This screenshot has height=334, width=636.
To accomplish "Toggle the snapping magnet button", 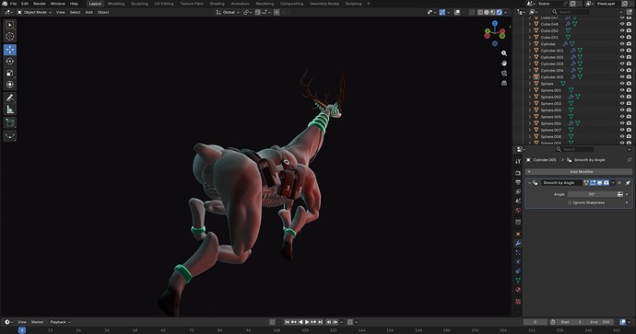I will click(x=257, y=12).
